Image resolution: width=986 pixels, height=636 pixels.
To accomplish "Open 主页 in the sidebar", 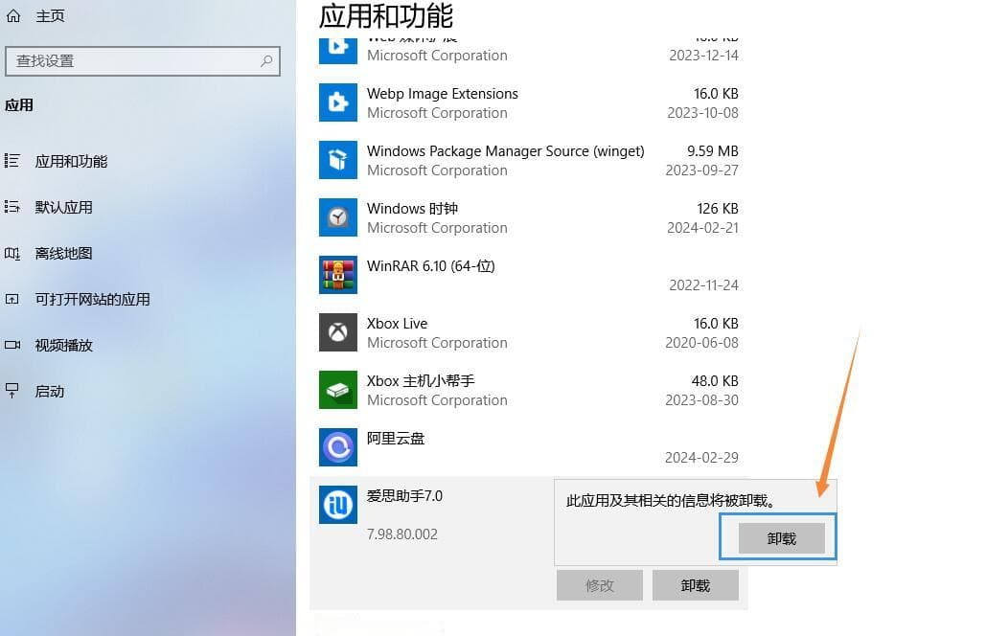I will [50, 15].
